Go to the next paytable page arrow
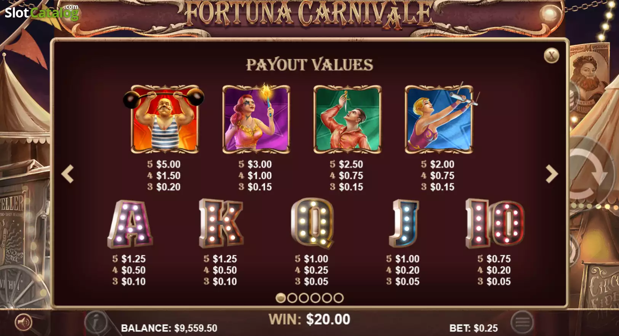The width and height of the screenshot is (619, 336). point(551,174)
